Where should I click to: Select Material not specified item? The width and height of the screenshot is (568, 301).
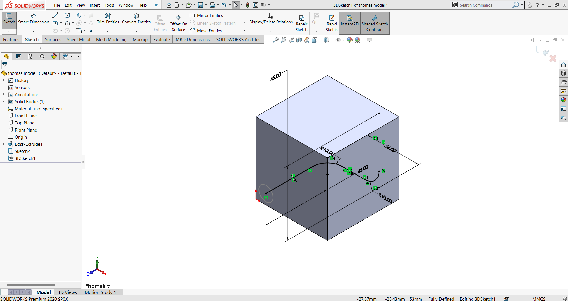point(36,109)
